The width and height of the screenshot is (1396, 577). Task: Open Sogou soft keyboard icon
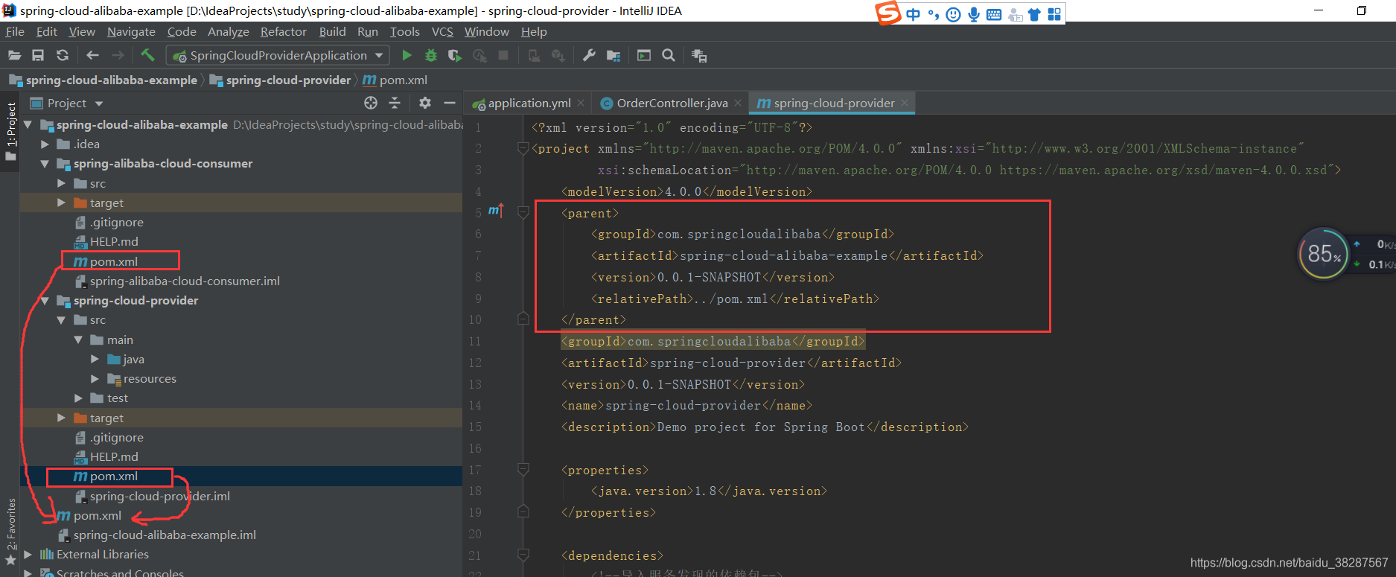click(994, 15)
